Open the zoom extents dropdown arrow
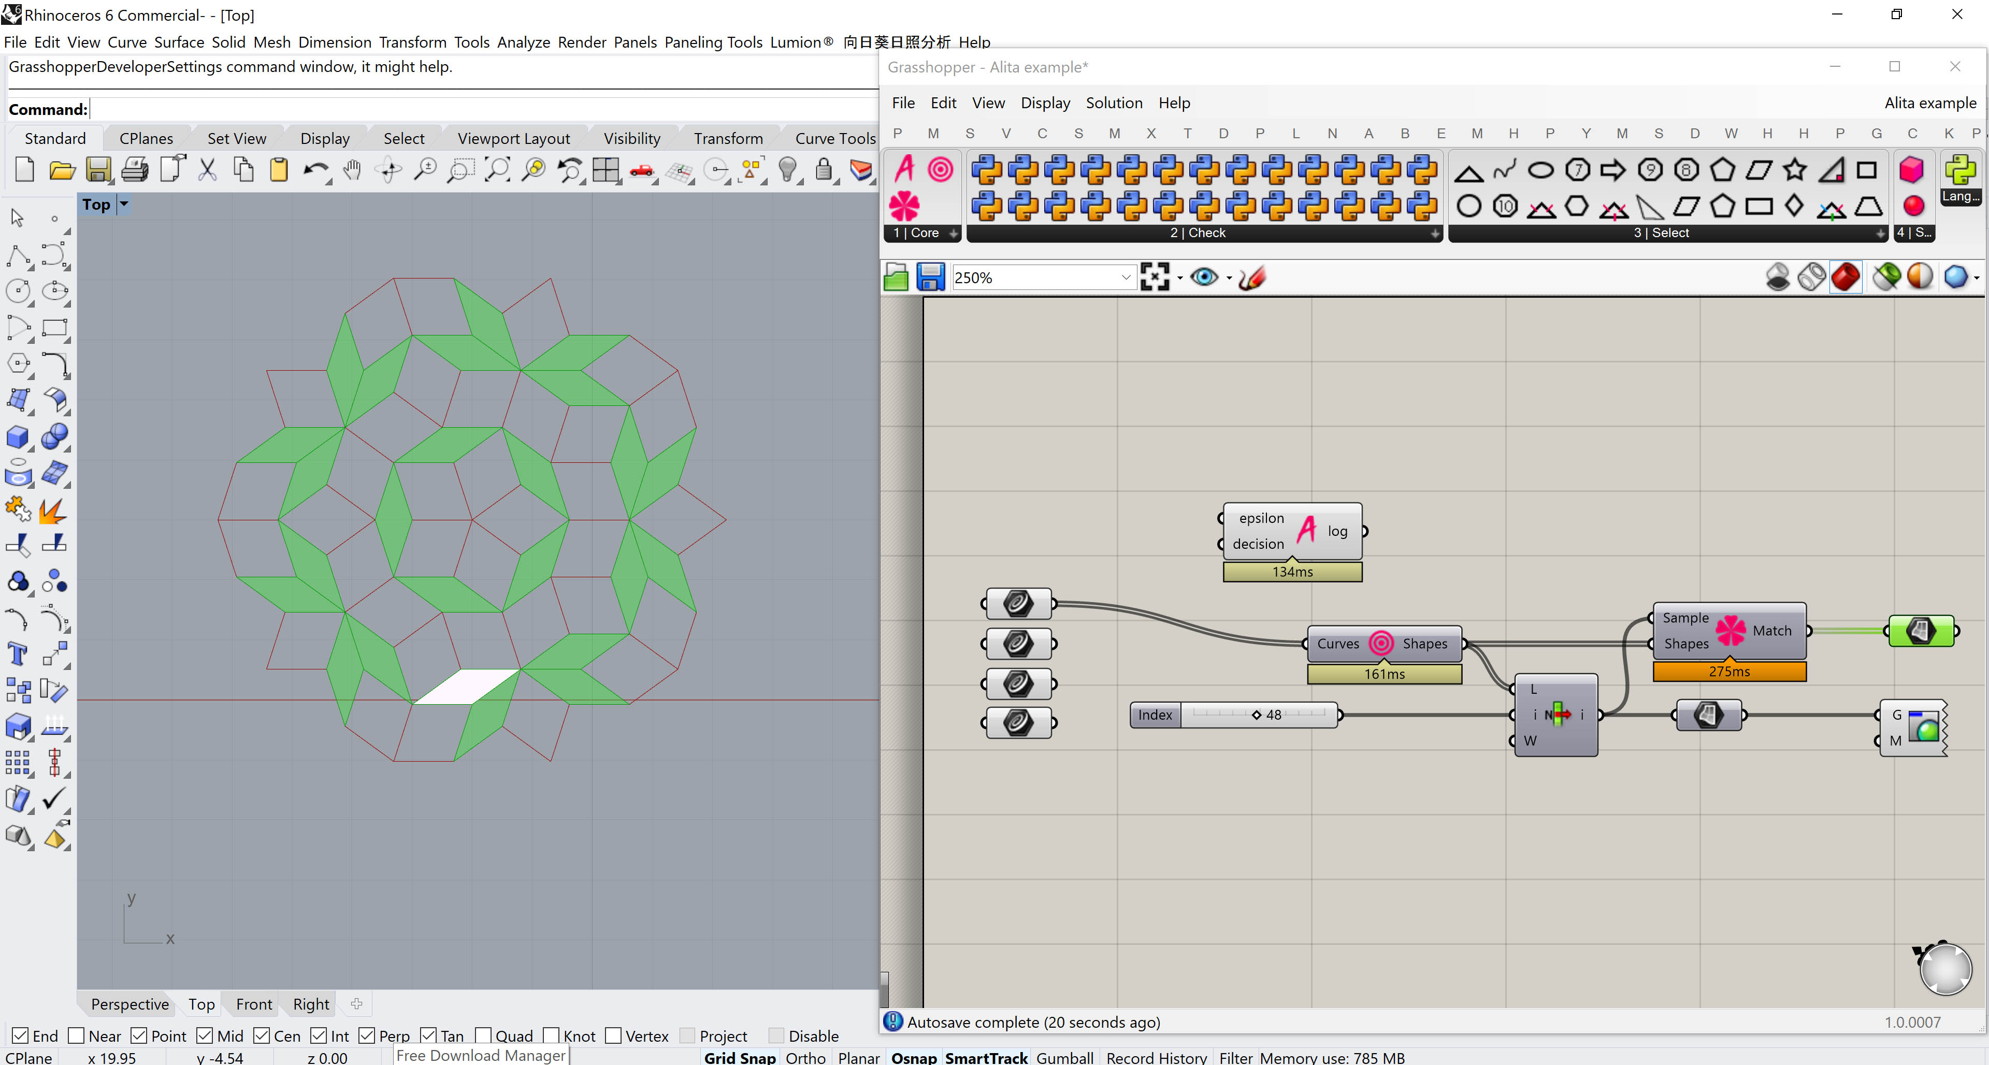This screenshot has width=1989, height=1065. [1180, 278]
